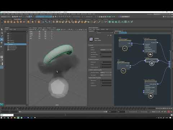
Task: Create a polygon plane from the shelf
Action: [21, 22]
